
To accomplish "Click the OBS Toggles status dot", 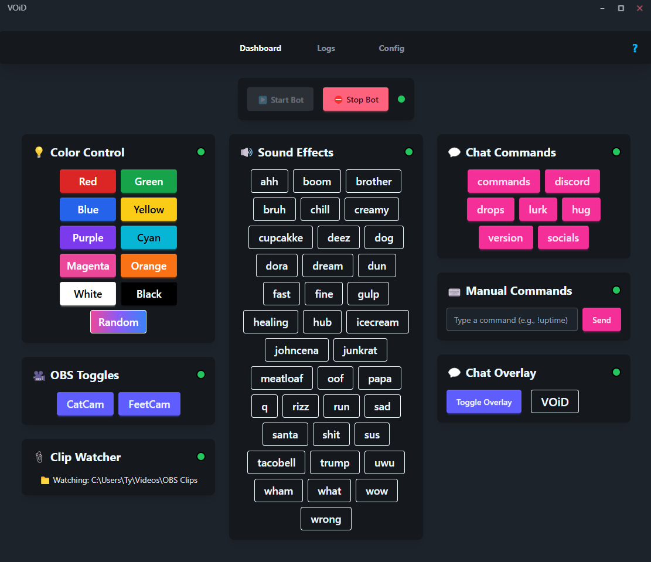I will pos(201,374).
